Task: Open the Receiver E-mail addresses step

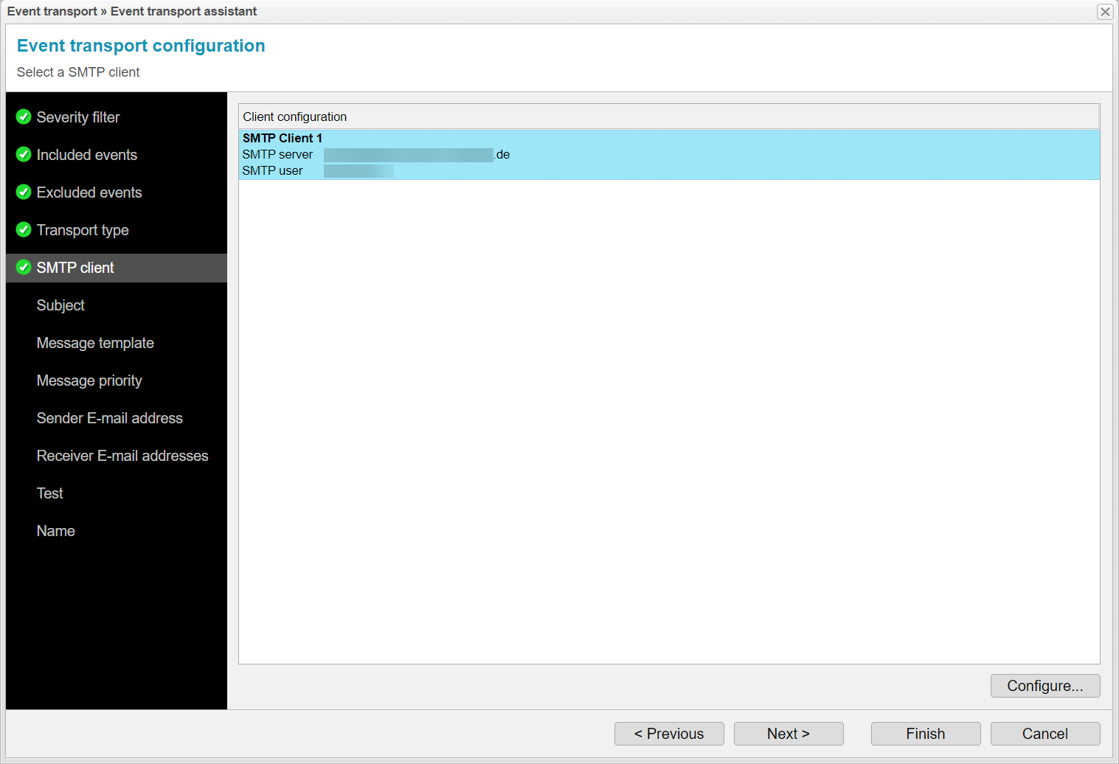Action: (x=122, y=456)
